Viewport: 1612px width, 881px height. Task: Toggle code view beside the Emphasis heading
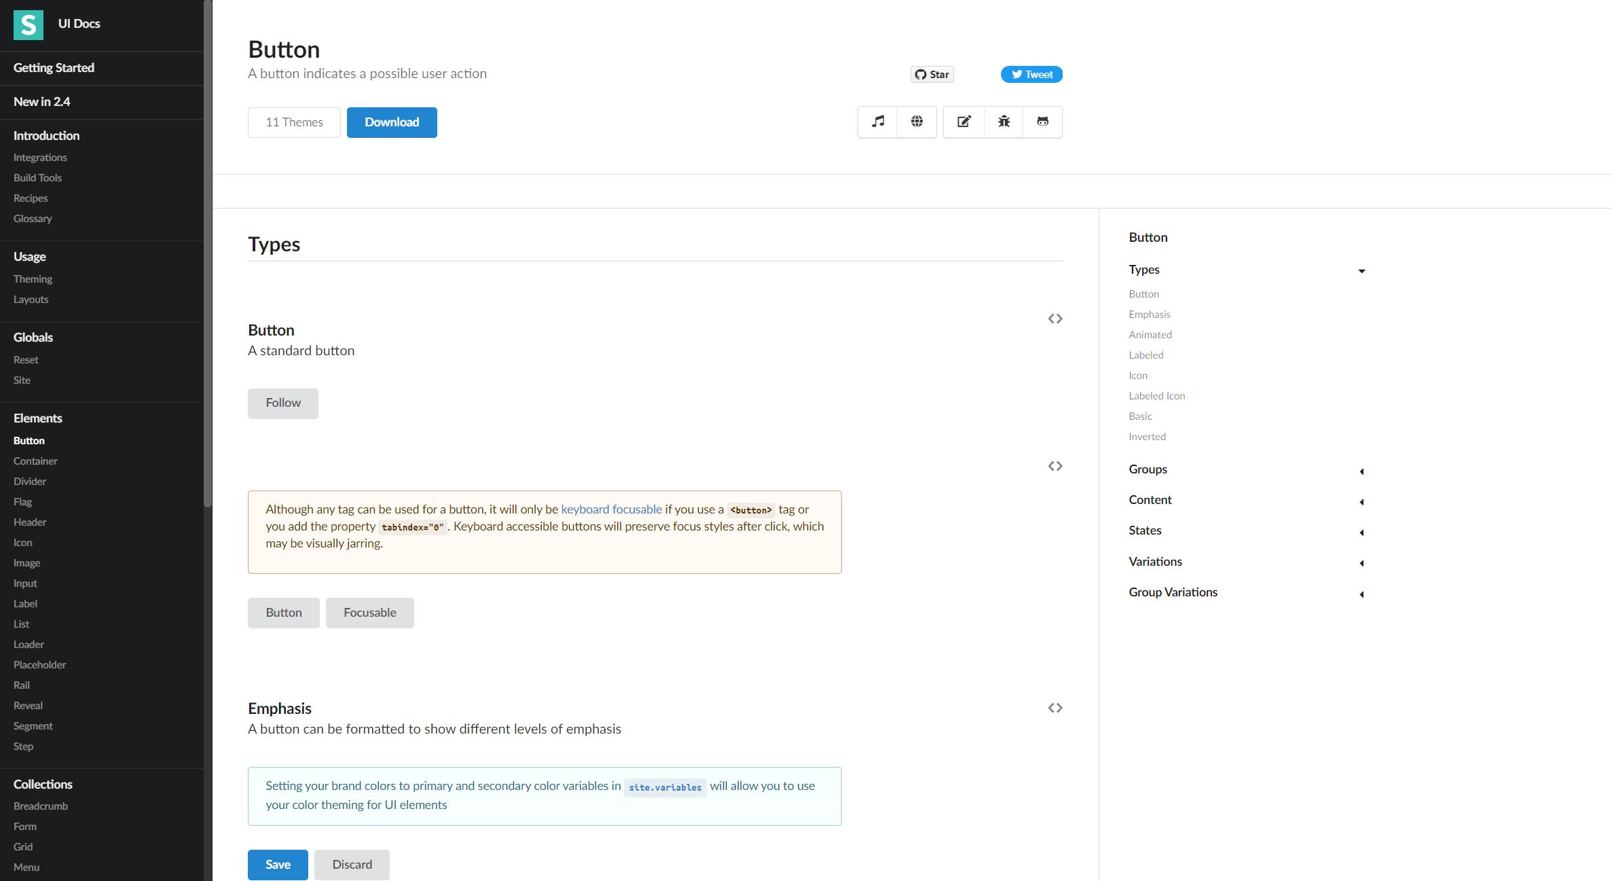click(1055, 707)
